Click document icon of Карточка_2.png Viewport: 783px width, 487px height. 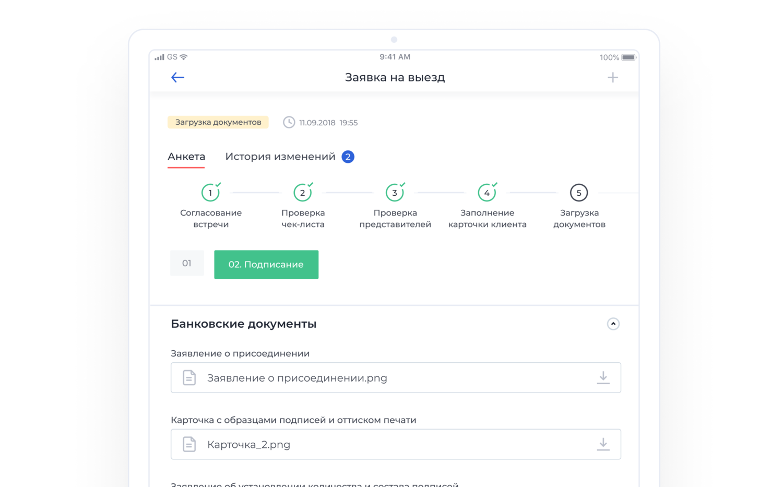tap(189, 444)
